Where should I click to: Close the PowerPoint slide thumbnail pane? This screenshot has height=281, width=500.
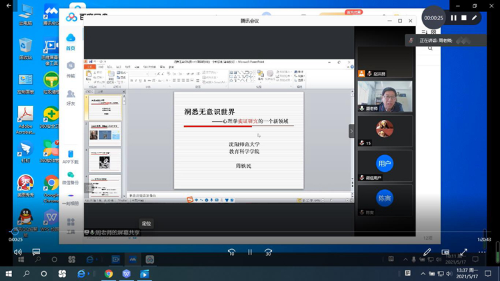[124, 92]
